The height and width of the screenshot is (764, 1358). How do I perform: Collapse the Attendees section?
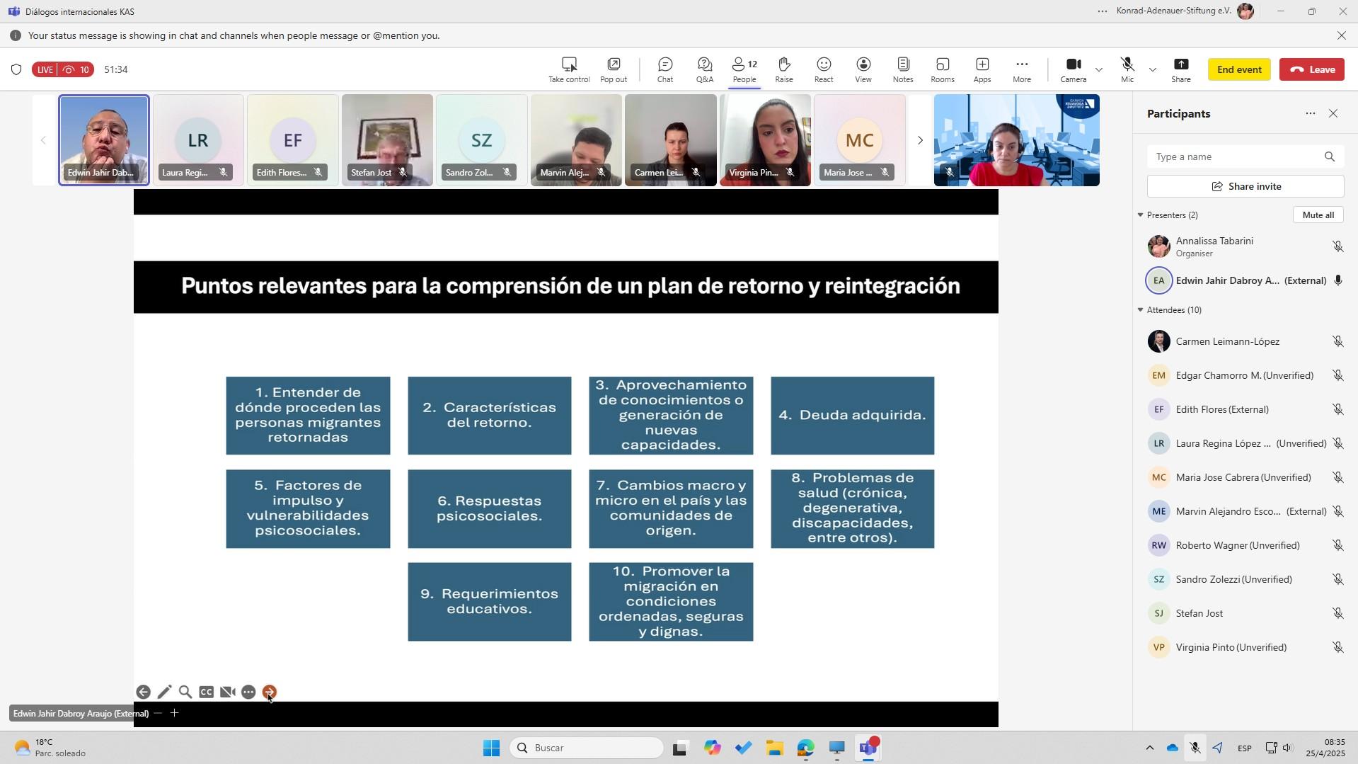1140,310
